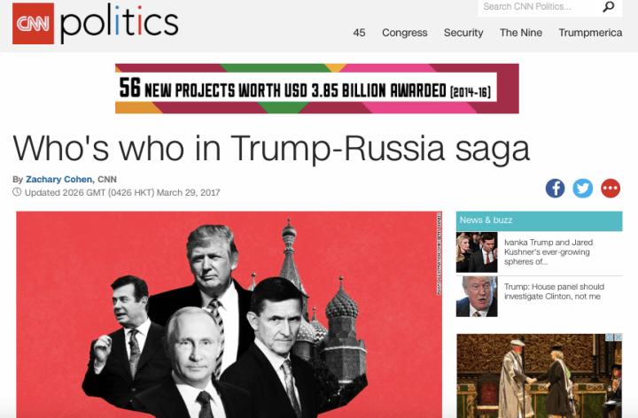Open more sharing options red icon
Viewport: 638px width, 418px height.
coord(611,189)
